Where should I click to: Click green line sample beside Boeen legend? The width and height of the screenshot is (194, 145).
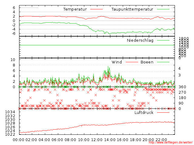pos(163,62)
